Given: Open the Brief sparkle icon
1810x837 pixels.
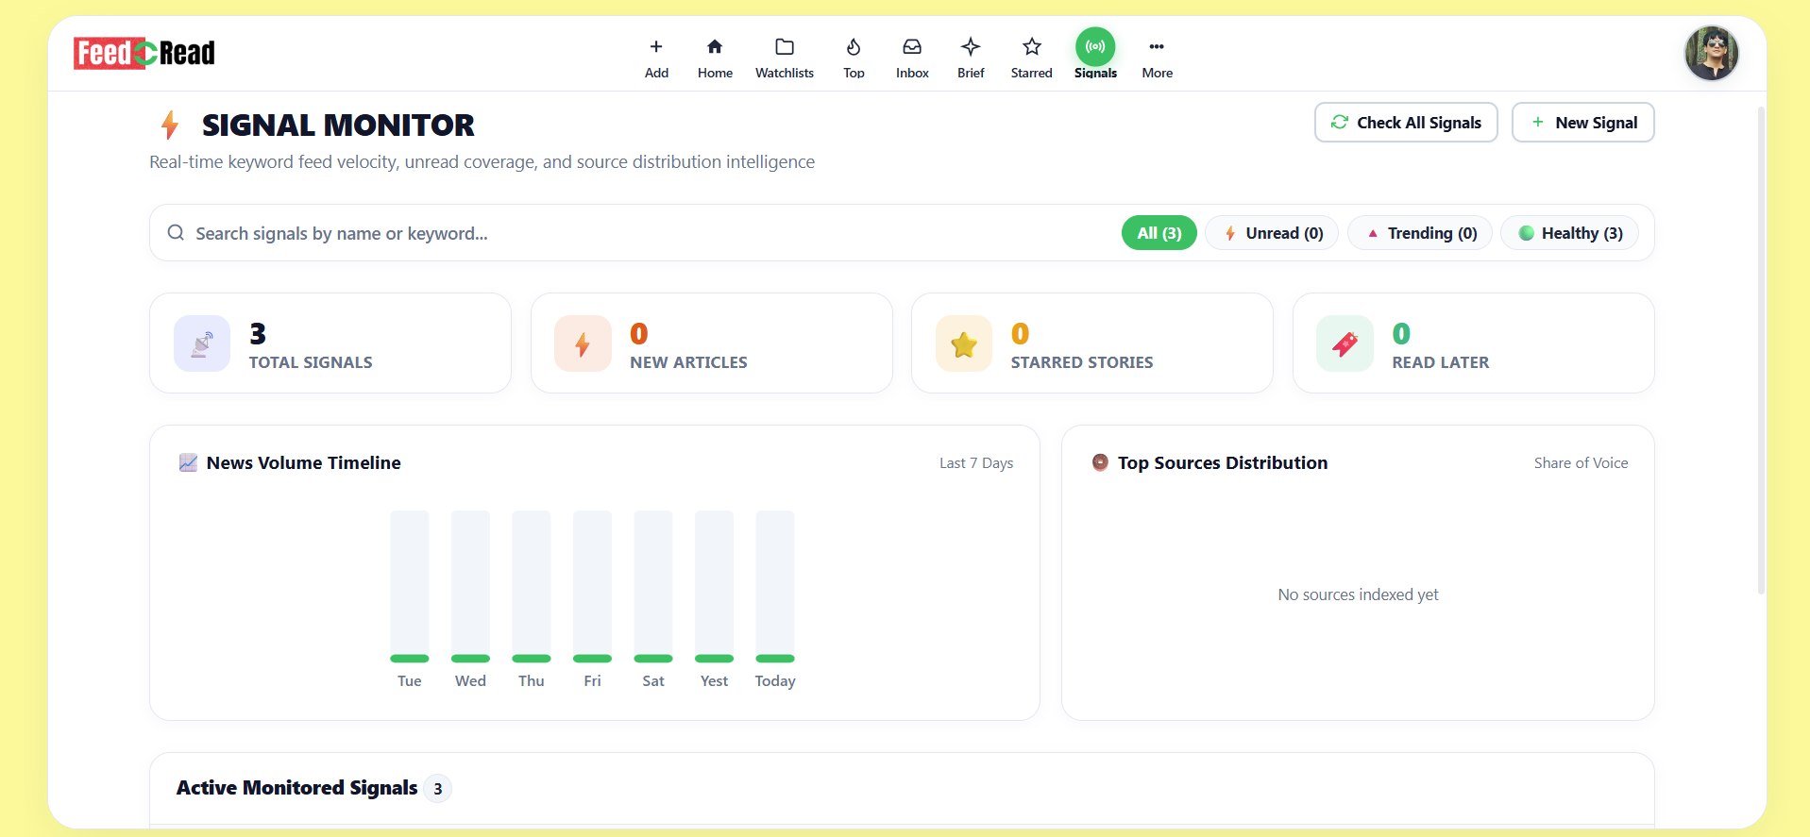Looking at the screenshot, I should pos(971,46).
